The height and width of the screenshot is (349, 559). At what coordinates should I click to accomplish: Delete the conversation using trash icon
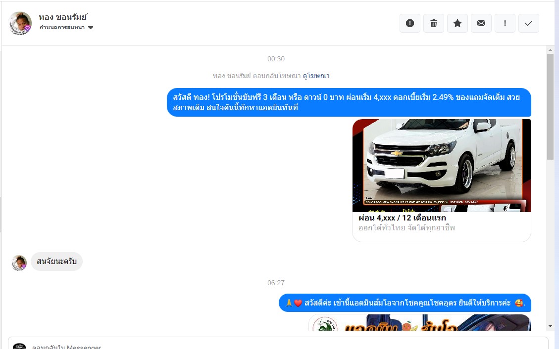click(434, 23)
